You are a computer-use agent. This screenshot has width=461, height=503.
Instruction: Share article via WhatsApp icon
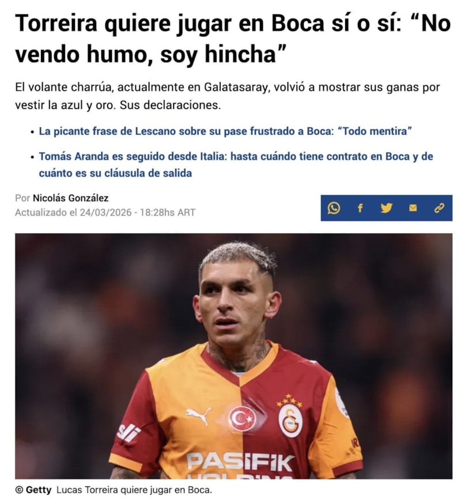pos(333,208)
